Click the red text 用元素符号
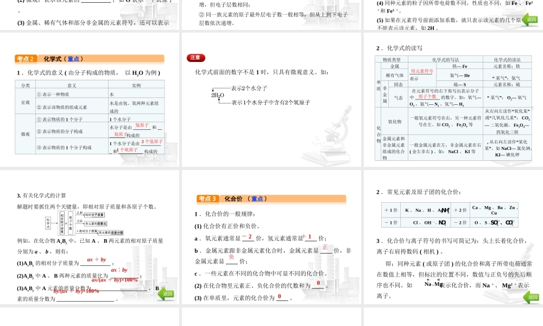 (422, 71)
